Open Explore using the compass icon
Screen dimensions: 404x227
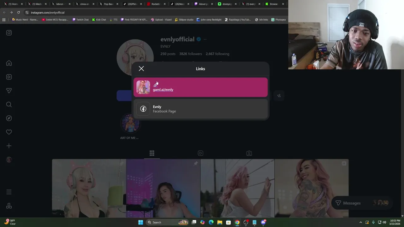coord(9,118)
